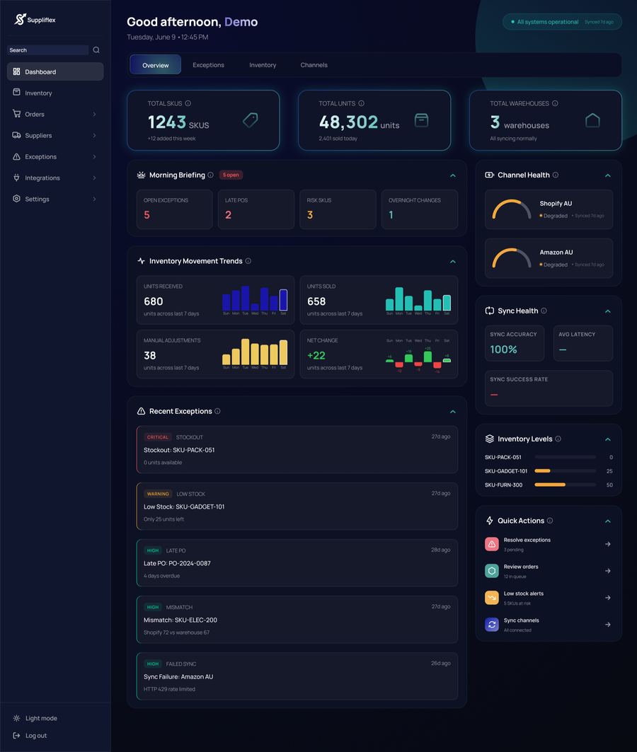
Task: Click the Suppliers truck icon
Action: pyautogui.click(x=16, y=134)
